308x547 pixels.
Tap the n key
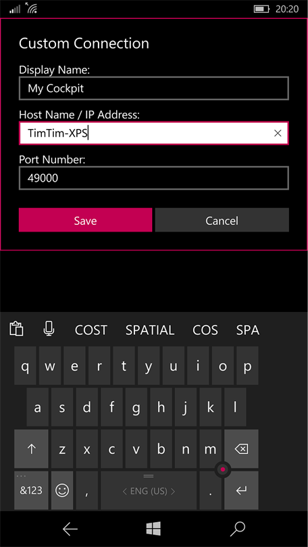pyautogui.click(x=186, y=448)
